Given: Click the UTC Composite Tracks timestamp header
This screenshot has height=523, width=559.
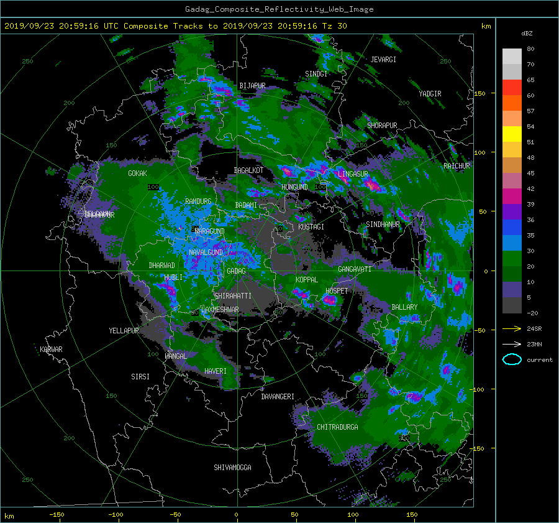Looking at the screenshot, I should (175, 26).
